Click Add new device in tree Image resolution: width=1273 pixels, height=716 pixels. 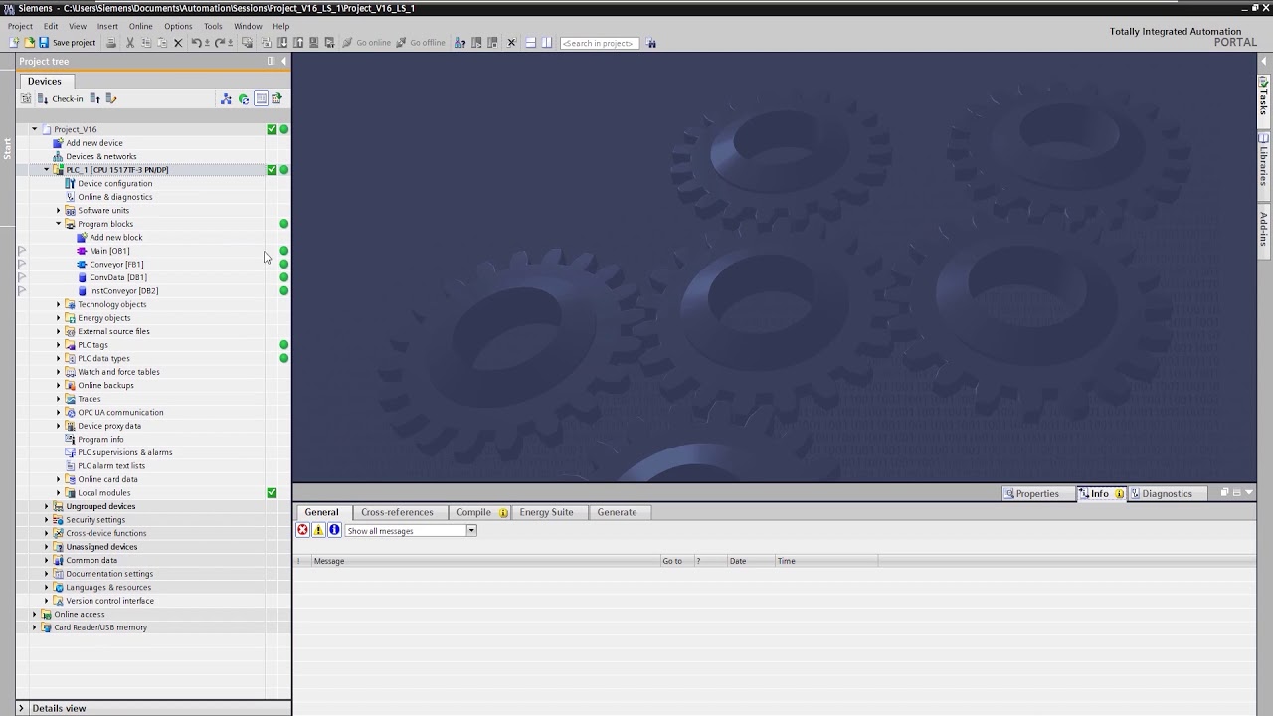93,143
